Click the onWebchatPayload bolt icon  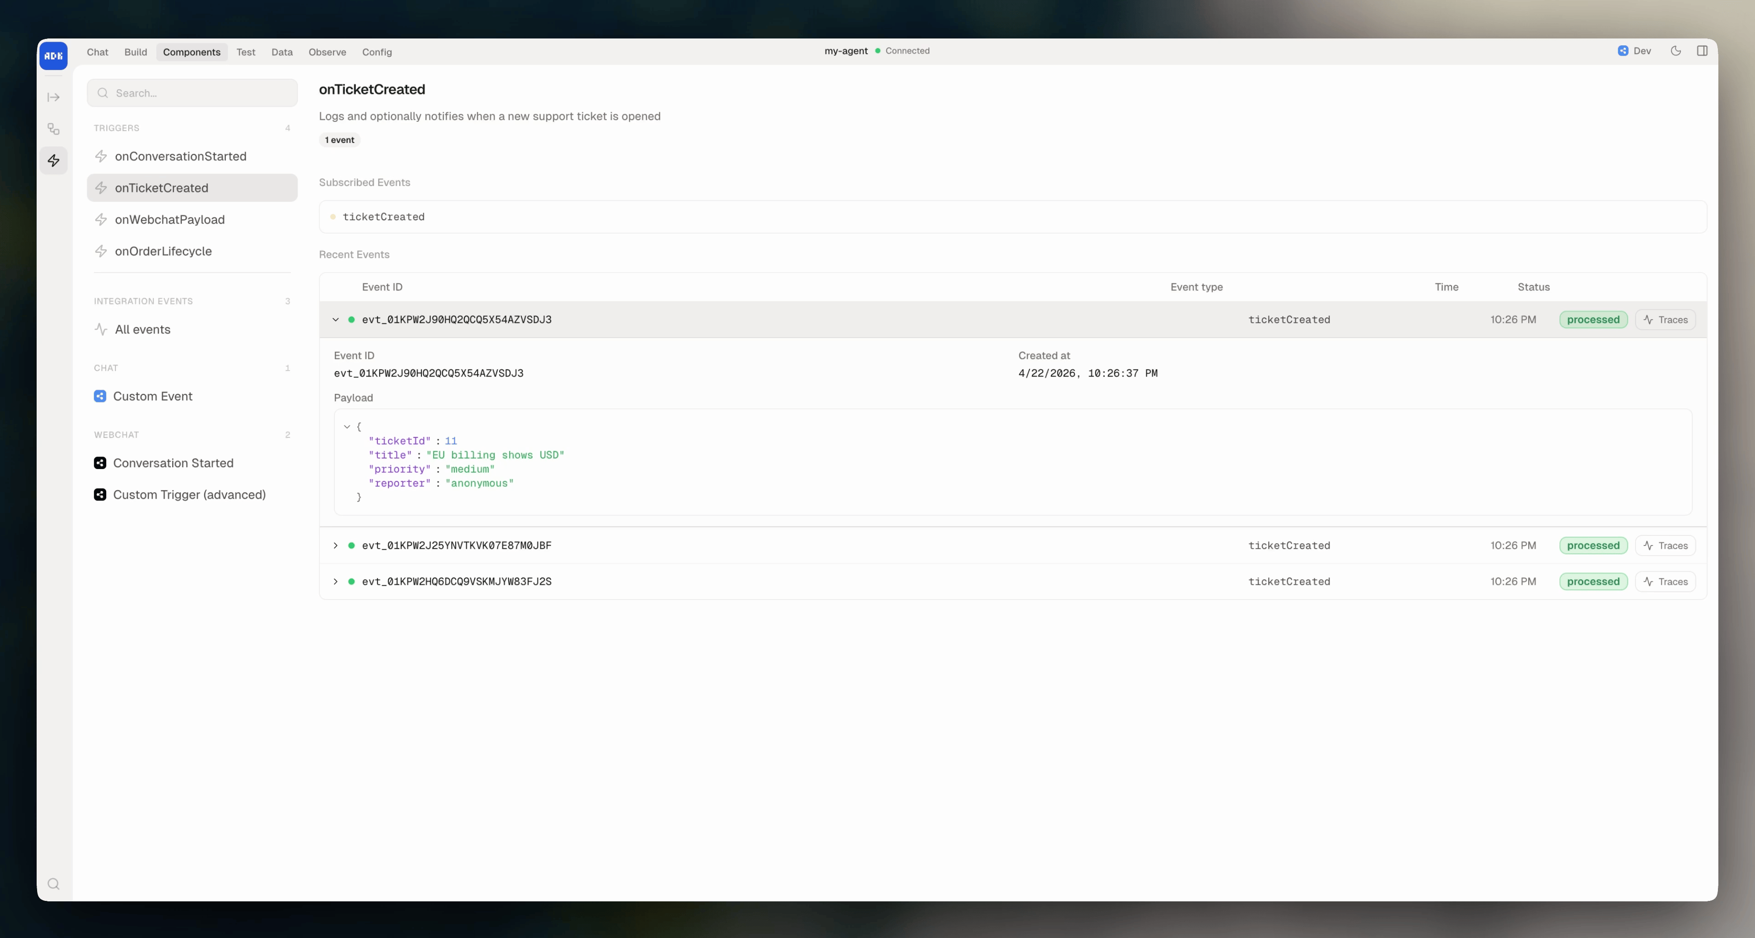(101, 219)
